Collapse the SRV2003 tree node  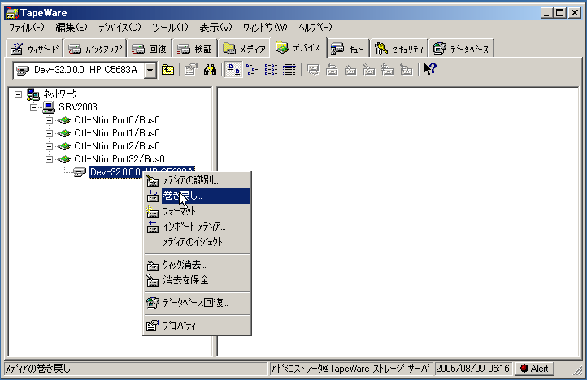pyautogui.click(x=33, y=107)
